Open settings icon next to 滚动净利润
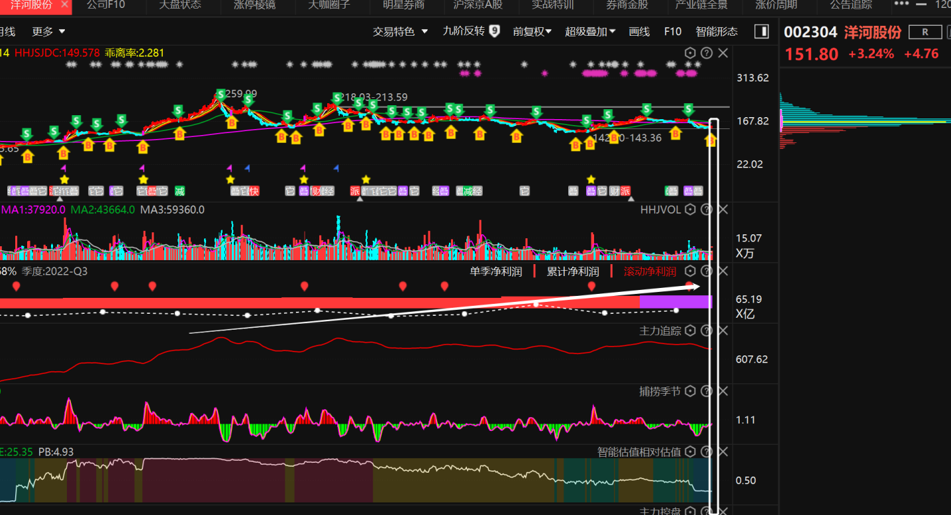This screenshot has width=951, height=515. point(690,271)
